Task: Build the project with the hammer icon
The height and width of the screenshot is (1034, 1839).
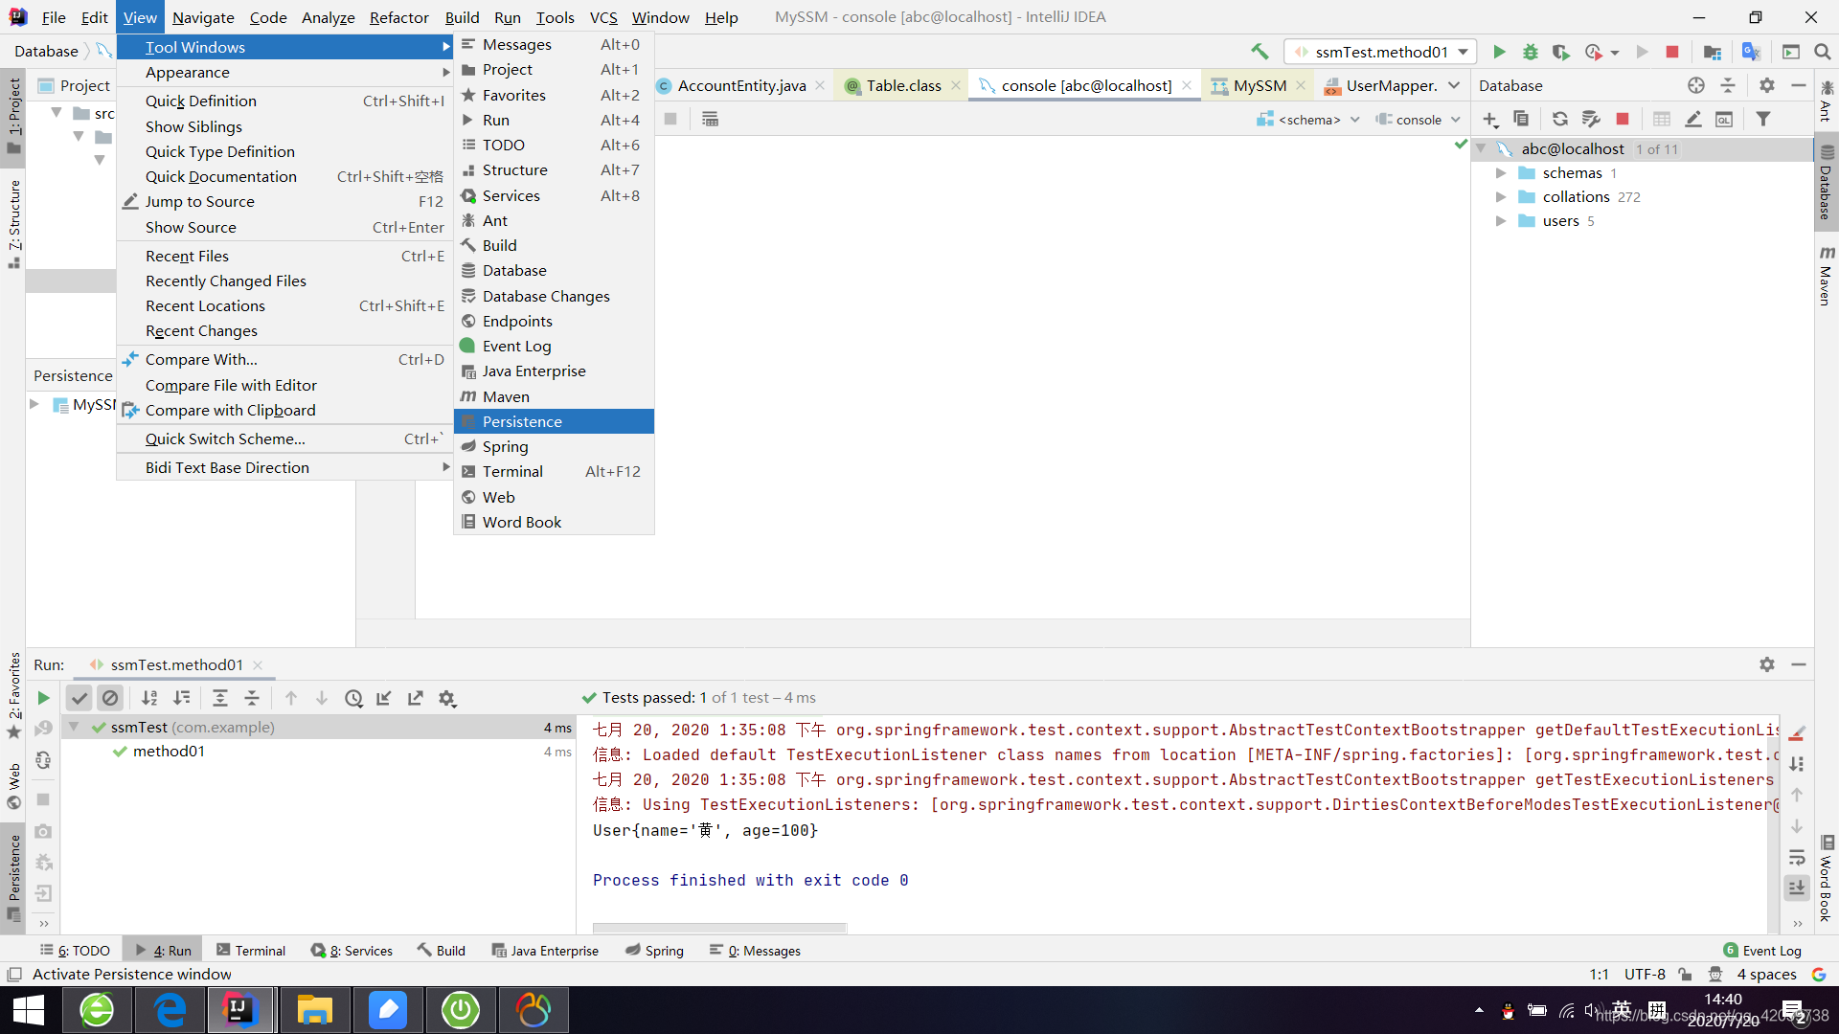Action: tap(1260, 52)
